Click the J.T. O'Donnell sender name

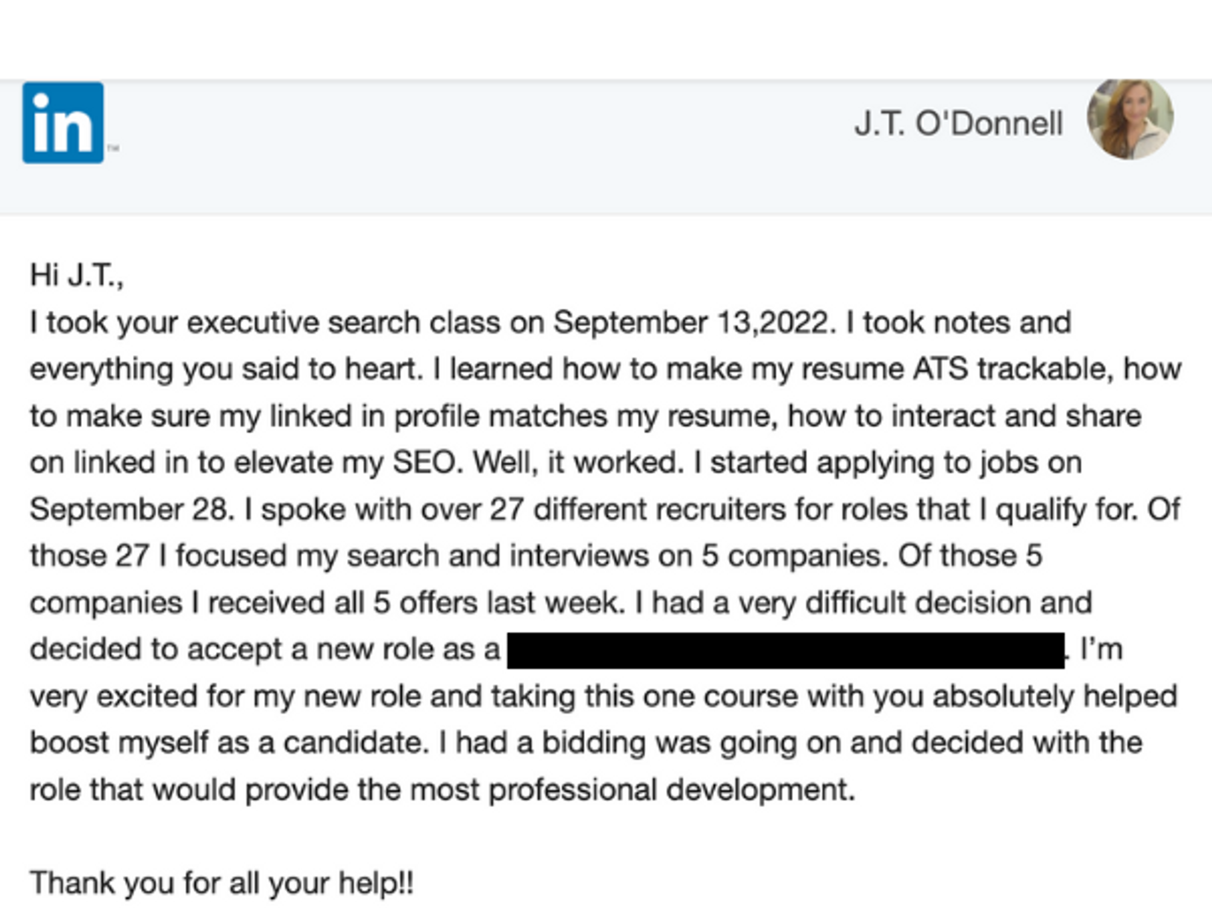click(x=959, y=124)
